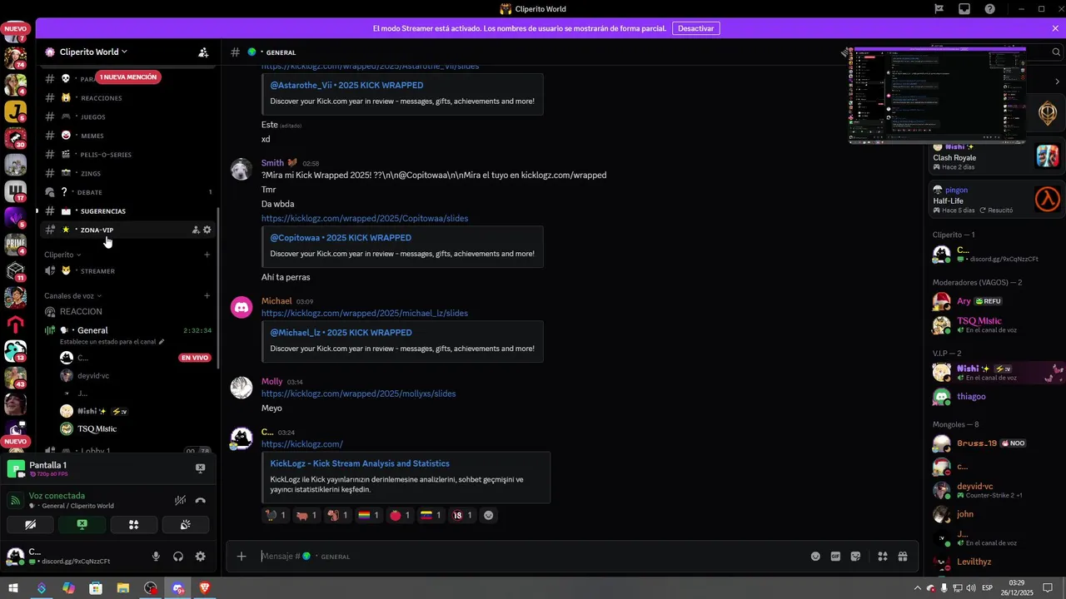Collapse the Canales de voz category
The width and height of the screenshot is (1066, 599).
point(72,295)
